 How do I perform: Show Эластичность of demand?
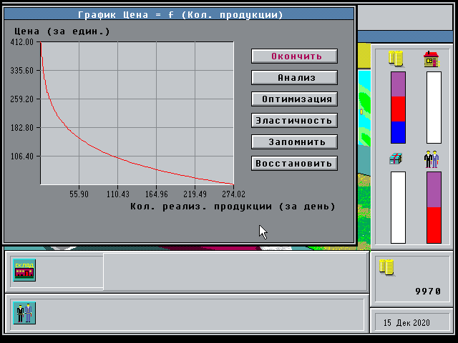[294, 121]
